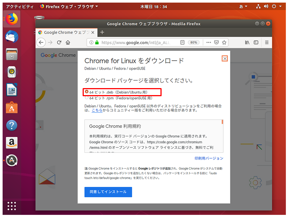Viewport: 287px width, 216px height.
Task: Select the 64-bit .rpm package option
Action: 87,98
